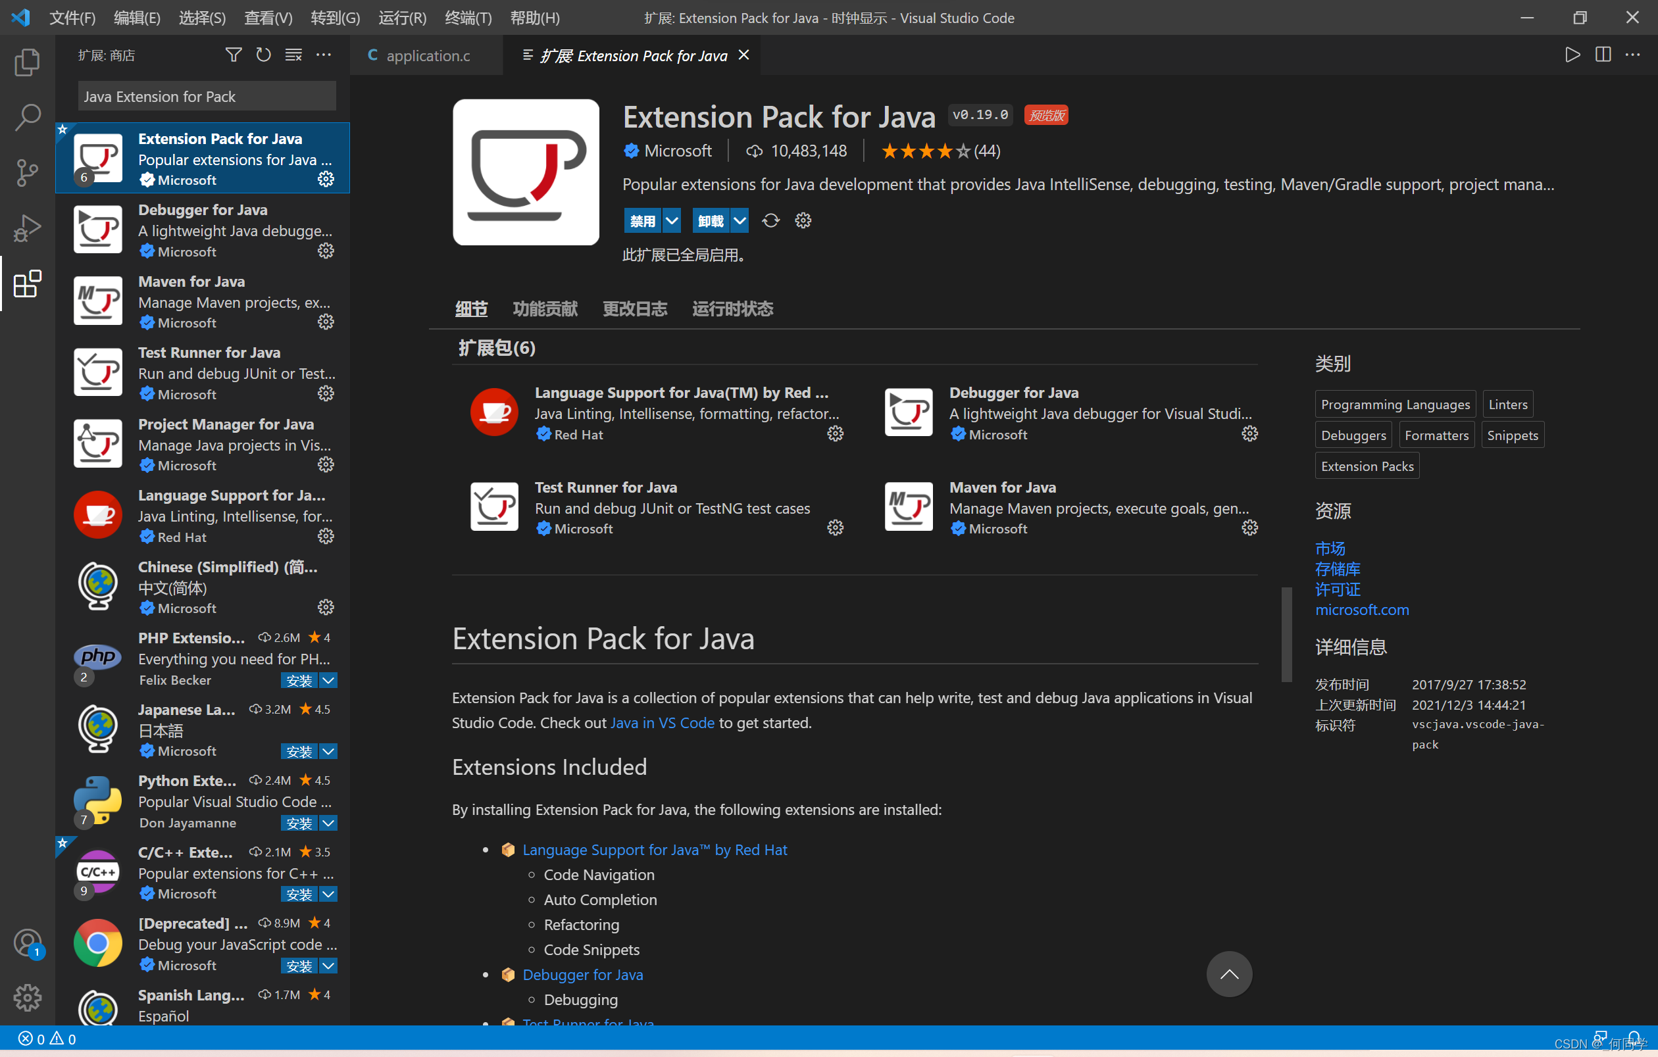Split the editor using the toolbar icon
The width and height of the screenshot is (1658, 1057).
coord(1603,55)
